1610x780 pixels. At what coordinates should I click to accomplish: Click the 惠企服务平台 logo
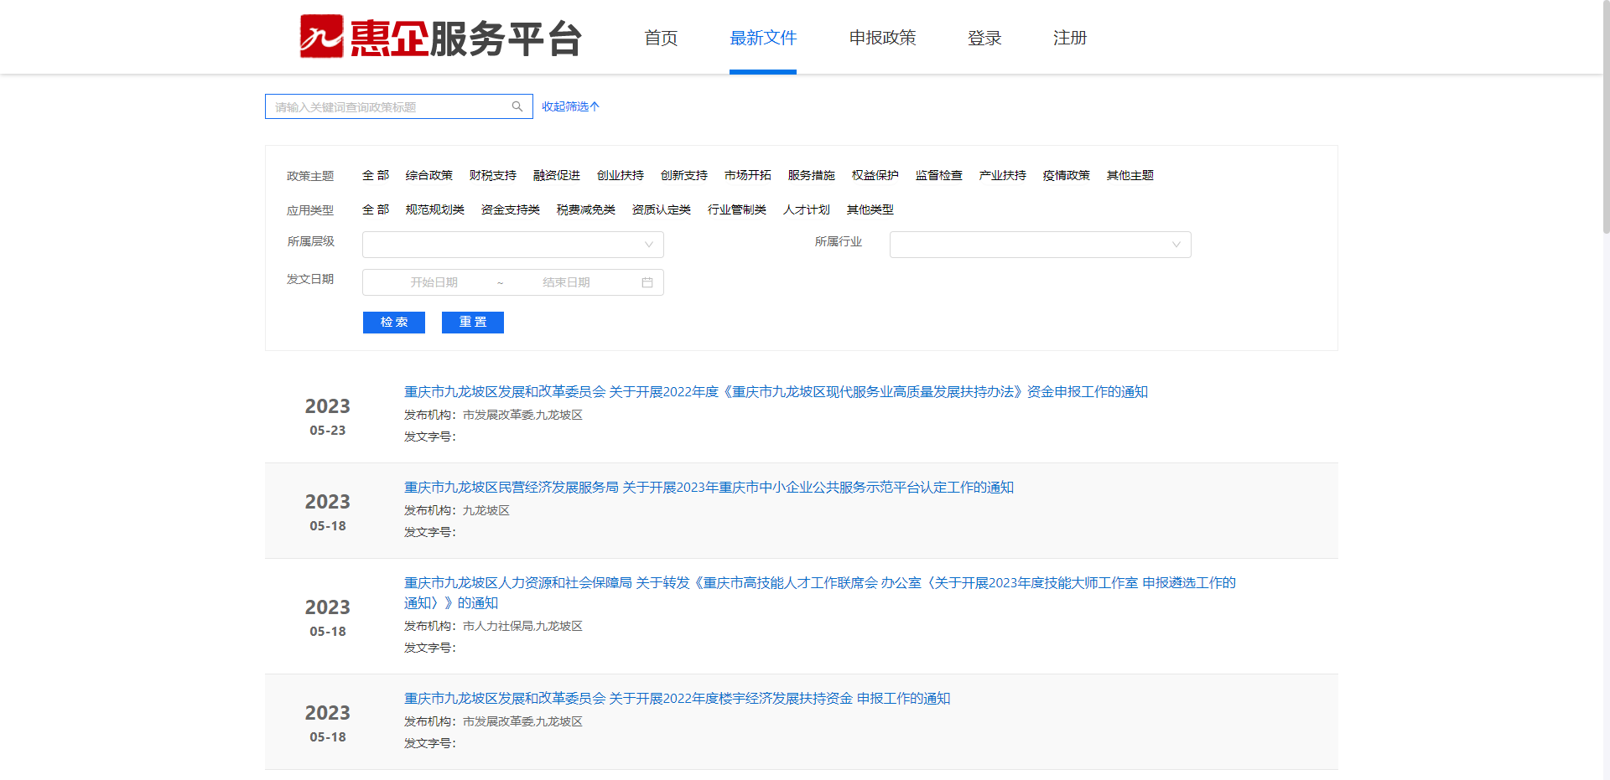tap(440, 37)
